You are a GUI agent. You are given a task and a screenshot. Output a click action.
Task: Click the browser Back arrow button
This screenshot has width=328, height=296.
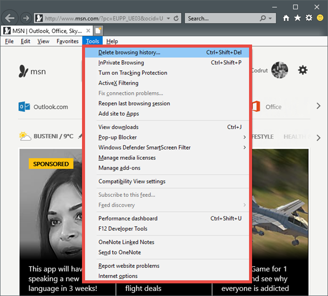(10, 18)
